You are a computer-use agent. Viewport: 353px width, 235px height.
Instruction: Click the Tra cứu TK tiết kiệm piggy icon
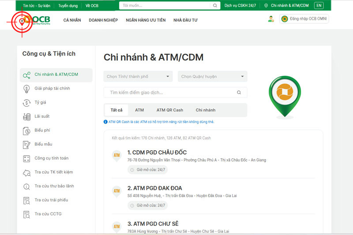coord(26,173)
